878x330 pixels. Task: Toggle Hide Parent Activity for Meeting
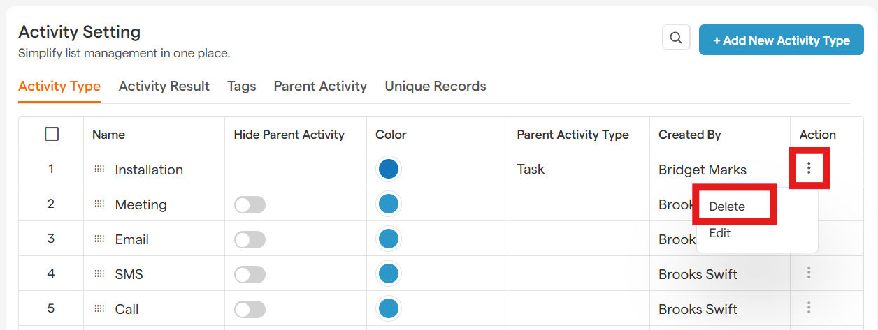(250, 204)
